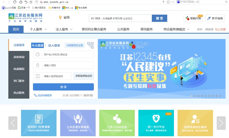Click the orange location pin icon

pos(60,17)
